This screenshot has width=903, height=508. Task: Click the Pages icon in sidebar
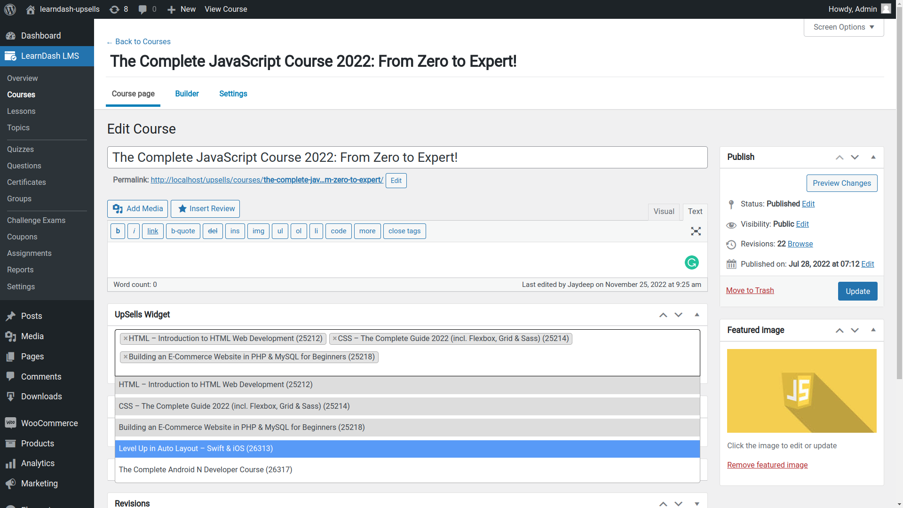[10, 357]
